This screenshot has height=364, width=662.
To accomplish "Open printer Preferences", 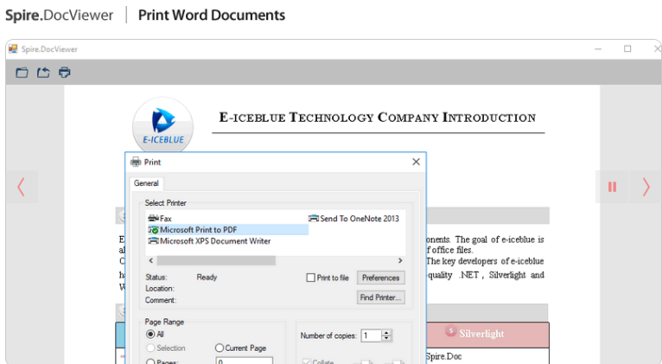I will (x=380, y=278).
